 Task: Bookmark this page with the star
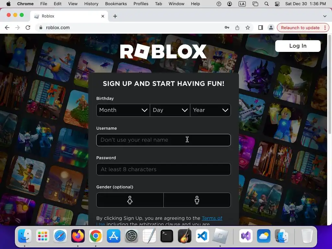(x=248, y=28)
